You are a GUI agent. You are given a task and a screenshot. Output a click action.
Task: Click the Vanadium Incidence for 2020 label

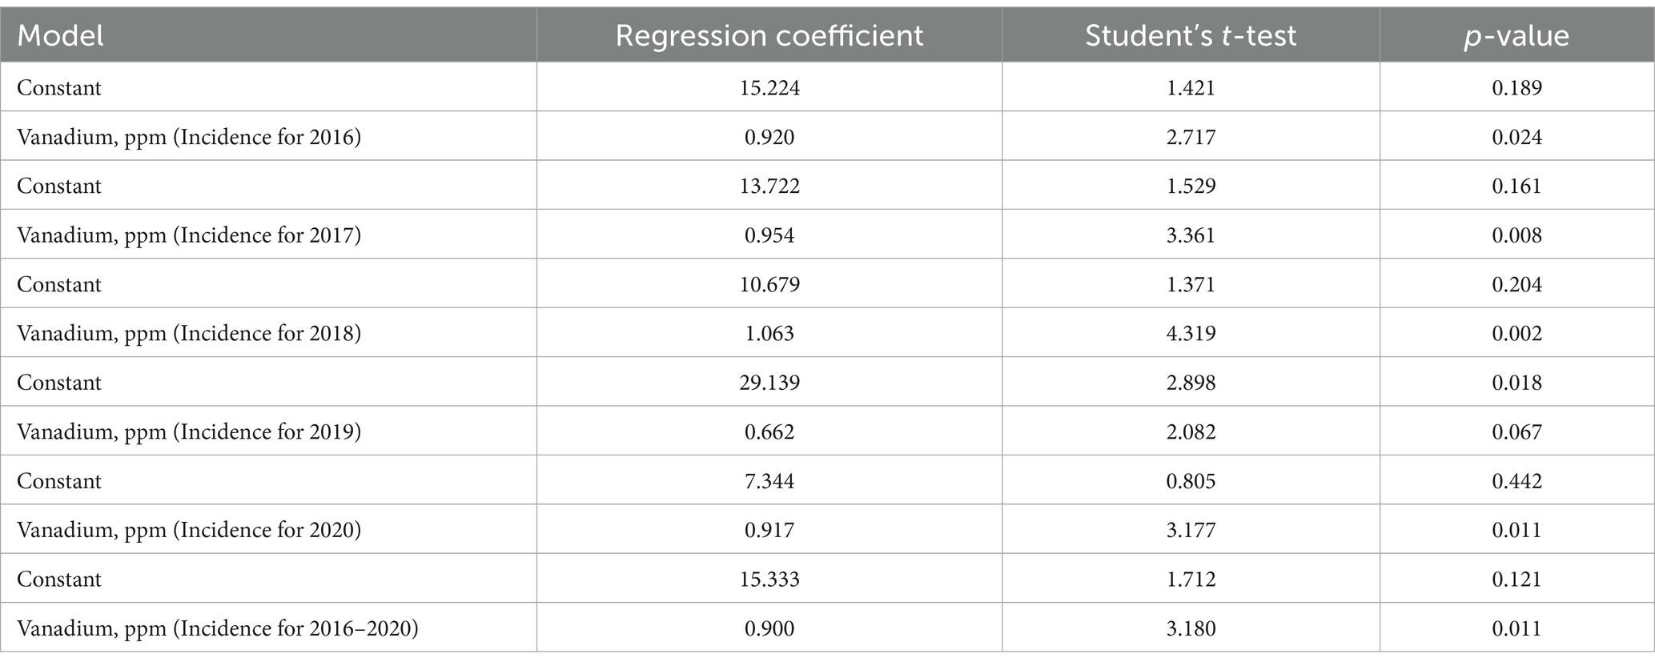coord(189,530)
